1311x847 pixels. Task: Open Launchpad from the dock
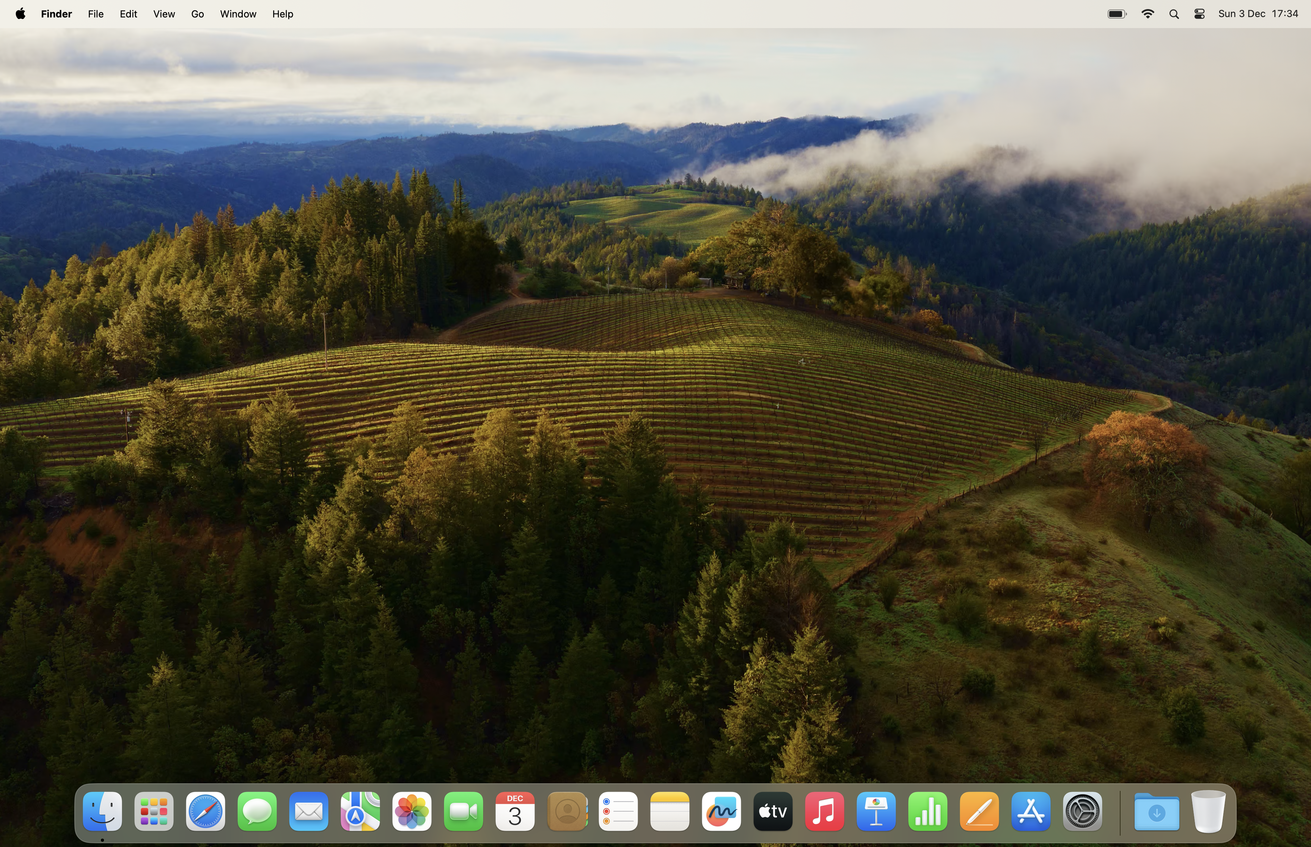click(154, 812)
